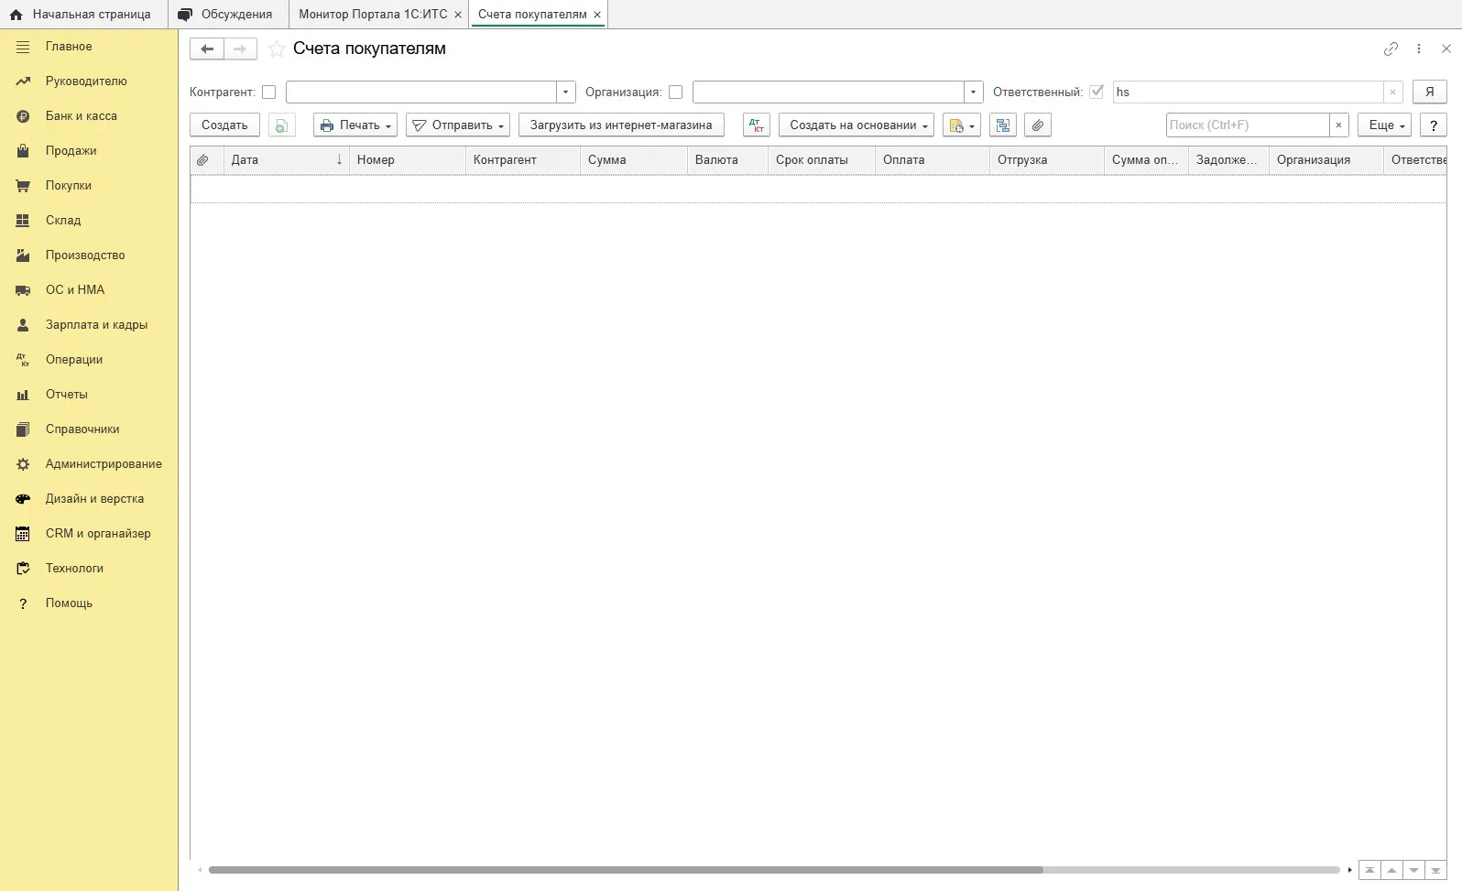Enable the Контрагент filter checkbox
This screenshot has height=891, width=1462.
269,92
